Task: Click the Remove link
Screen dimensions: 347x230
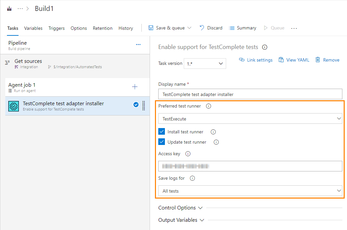Action: (x=327, y=60)
